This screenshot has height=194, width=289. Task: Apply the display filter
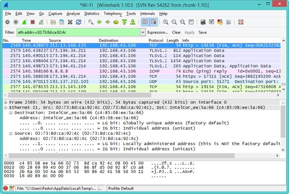point(190,32)
